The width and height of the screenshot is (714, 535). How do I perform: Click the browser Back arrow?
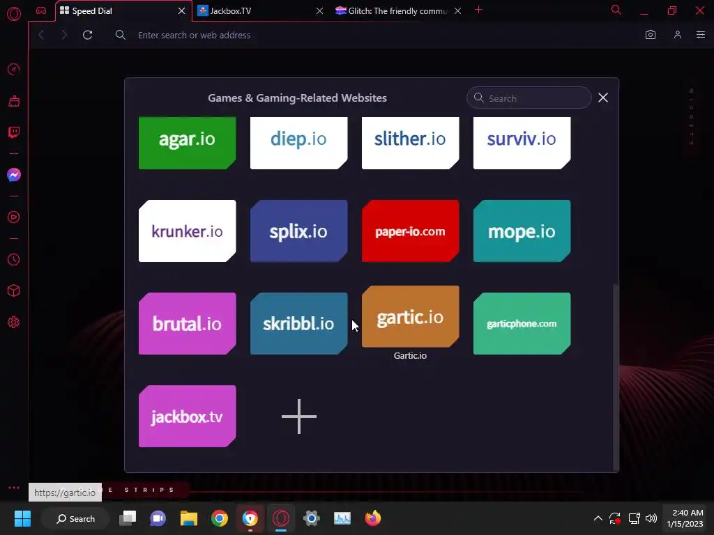click(x=41, y=35)
